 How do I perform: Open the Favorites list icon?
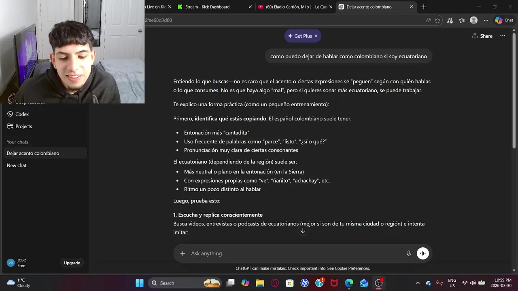[x=462, y=20]
